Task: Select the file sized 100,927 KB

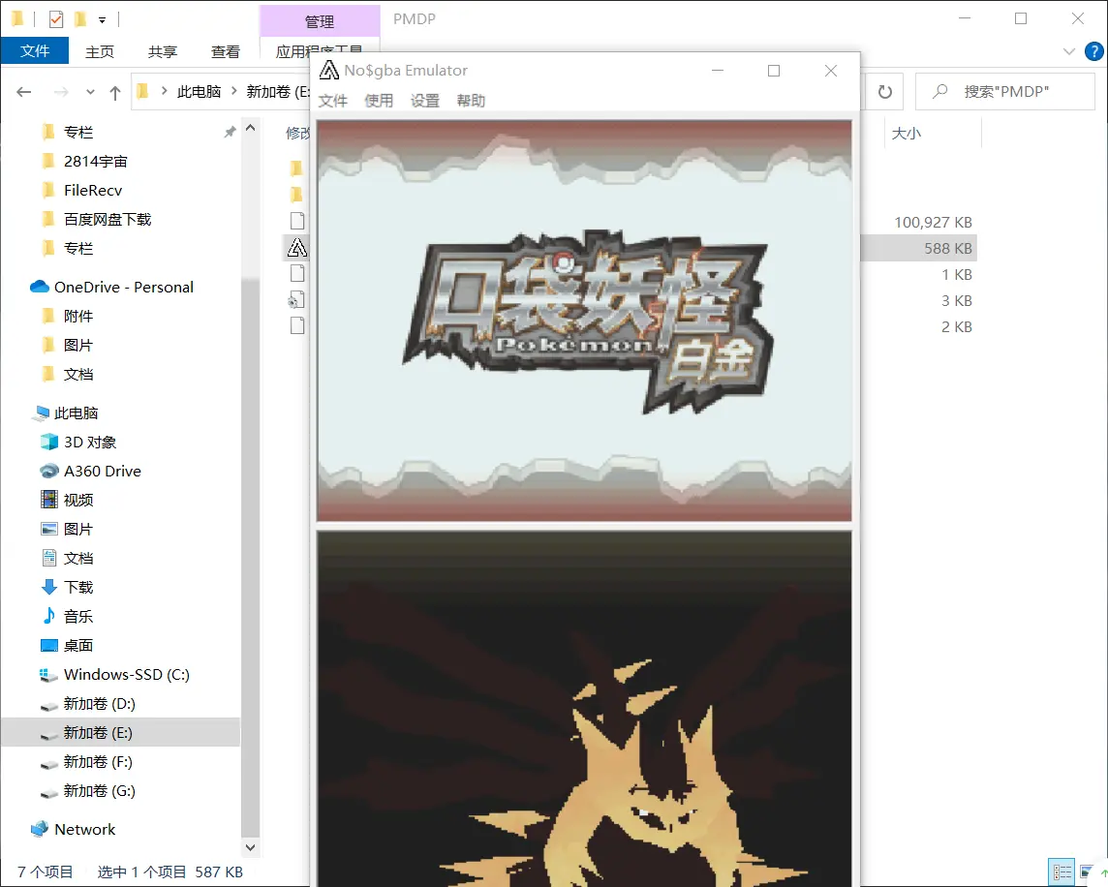Action: coord(933,222)
